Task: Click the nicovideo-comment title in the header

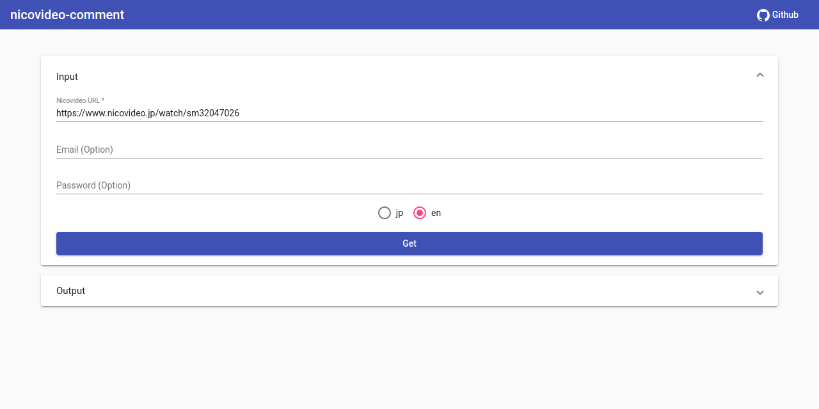Action: [67, 14]
